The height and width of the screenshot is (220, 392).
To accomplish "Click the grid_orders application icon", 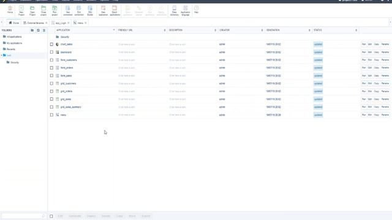I will point(57,91).
